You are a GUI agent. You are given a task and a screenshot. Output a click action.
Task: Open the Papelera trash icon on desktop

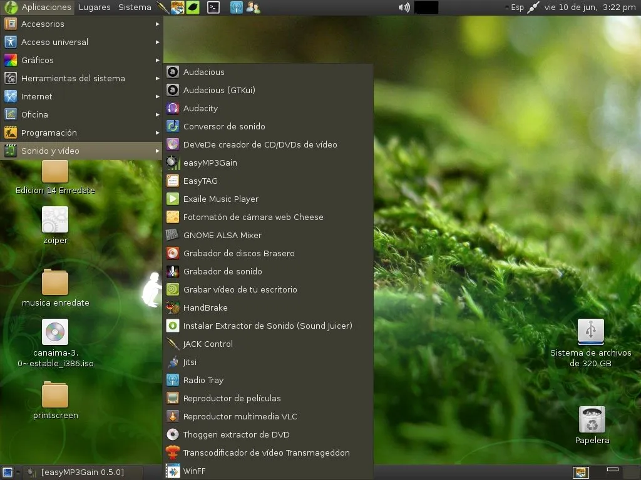pyautogui.click(x=592, y=420)
